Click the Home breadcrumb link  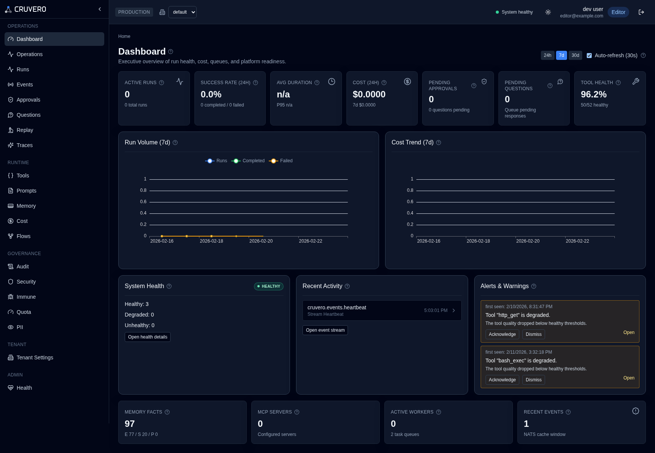coord(124,36)
